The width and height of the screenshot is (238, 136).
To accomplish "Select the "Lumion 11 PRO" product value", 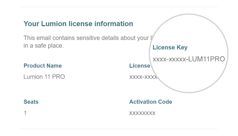I will tap(44, 77).
